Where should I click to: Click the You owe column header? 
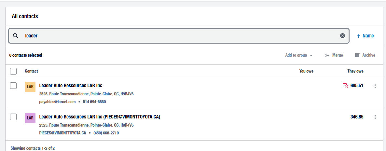point(306,71)
